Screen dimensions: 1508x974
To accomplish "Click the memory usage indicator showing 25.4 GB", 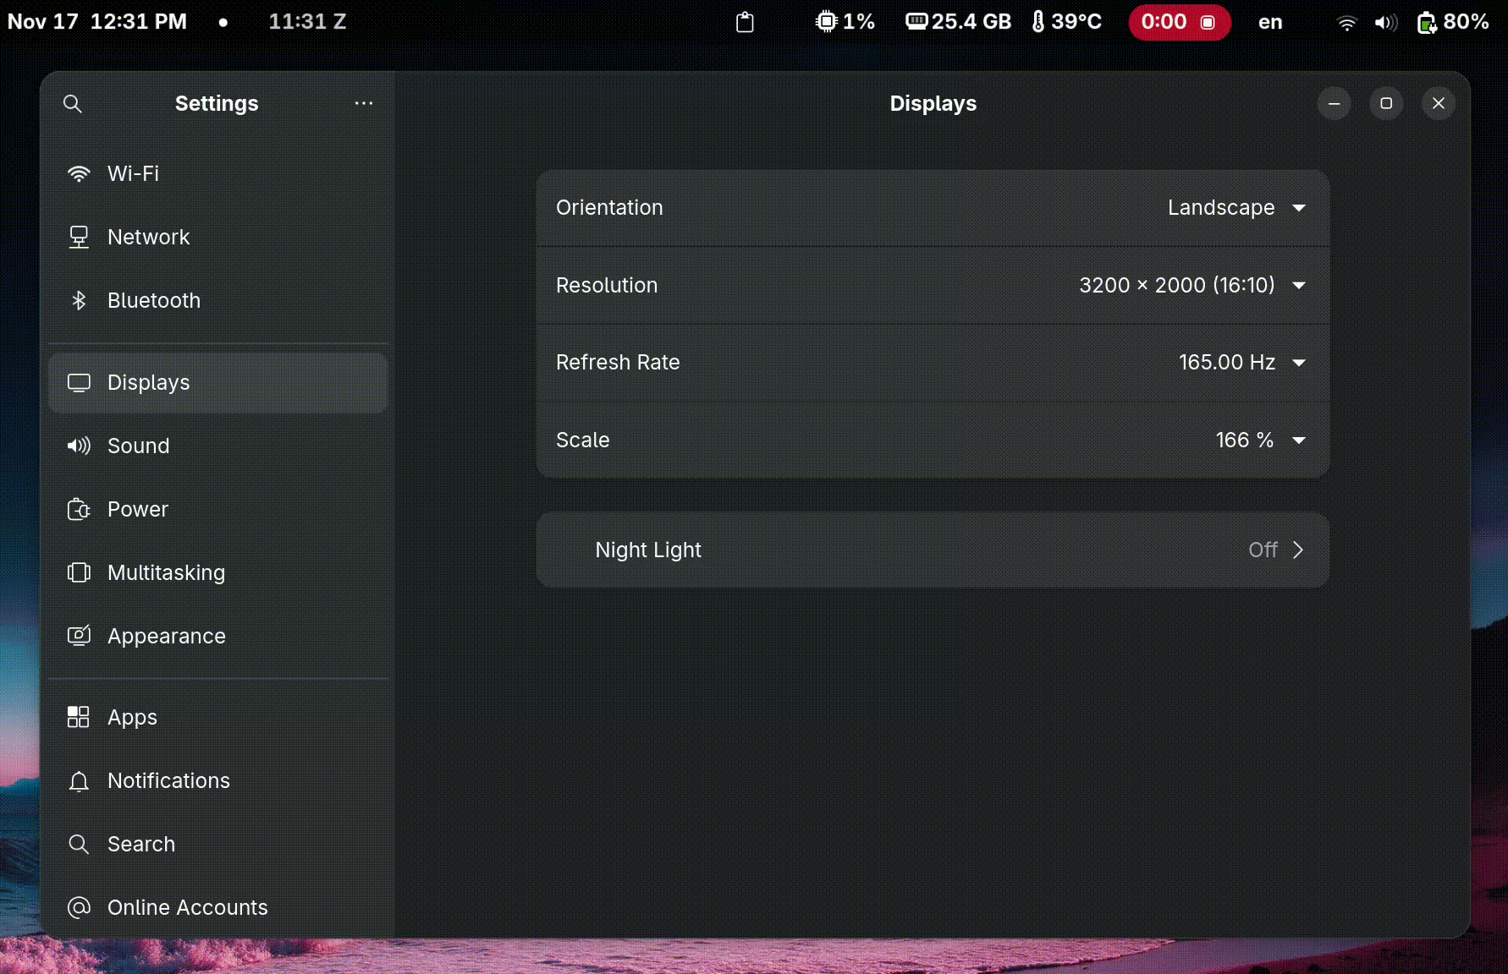I will pyautogui.click(x=958, y=22).
